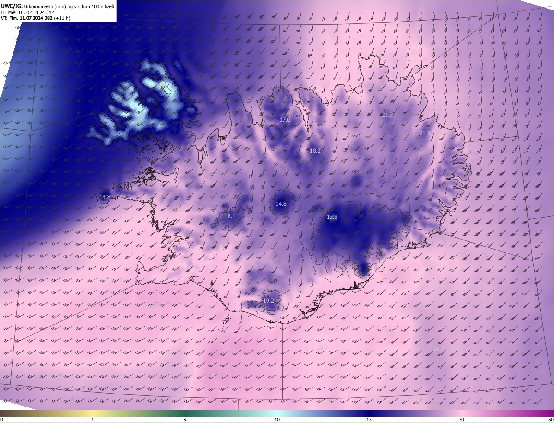Click the 18.2 precipitation value label

[x=315, y=151]
